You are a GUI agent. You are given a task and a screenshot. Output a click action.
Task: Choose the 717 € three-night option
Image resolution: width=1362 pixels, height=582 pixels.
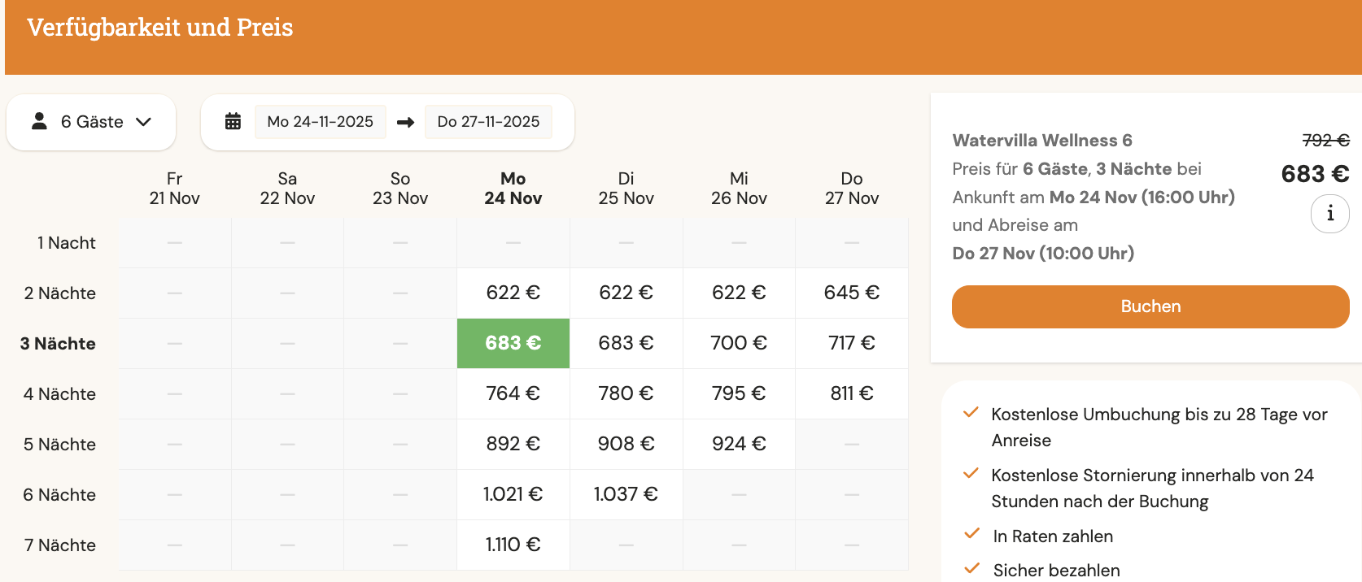pos(851,343)
